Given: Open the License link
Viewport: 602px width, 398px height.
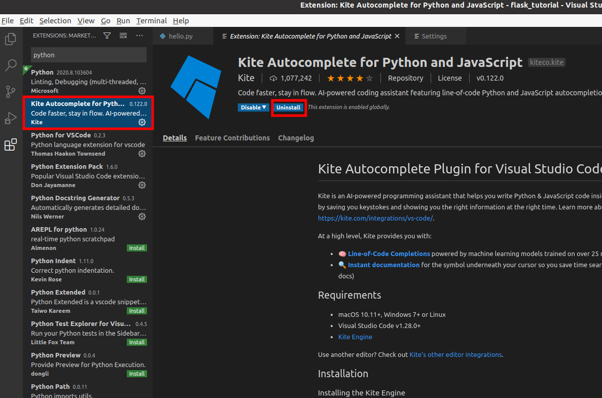Looking at the screenshot, I should click(x=449, y=78).
